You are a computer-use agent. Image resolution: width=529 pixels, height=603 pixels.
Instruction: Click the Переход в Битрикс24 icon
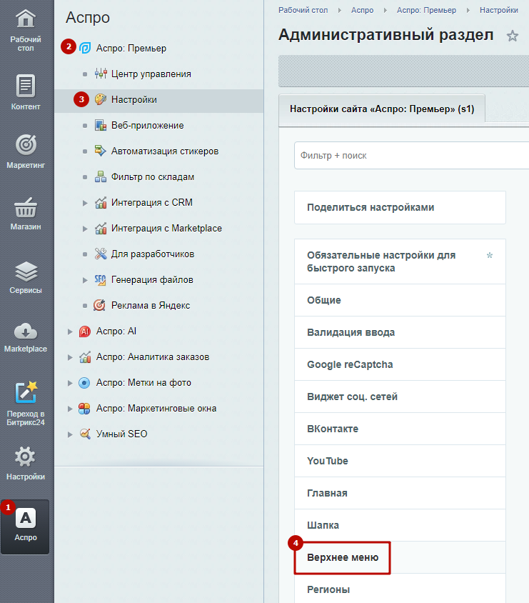(x=26, y=392)
